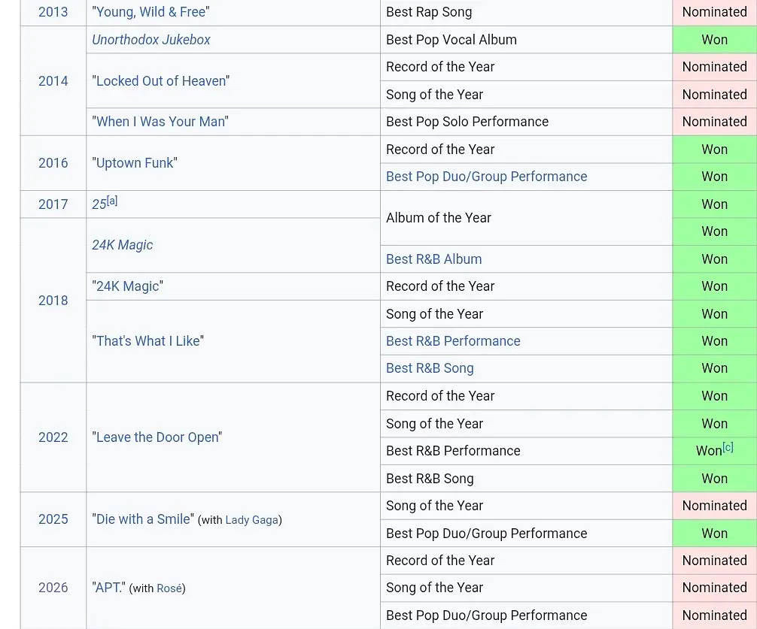Click the Best Pop Vocal Album cell
This screenshot has height=629, width=757.
(526, 40)
